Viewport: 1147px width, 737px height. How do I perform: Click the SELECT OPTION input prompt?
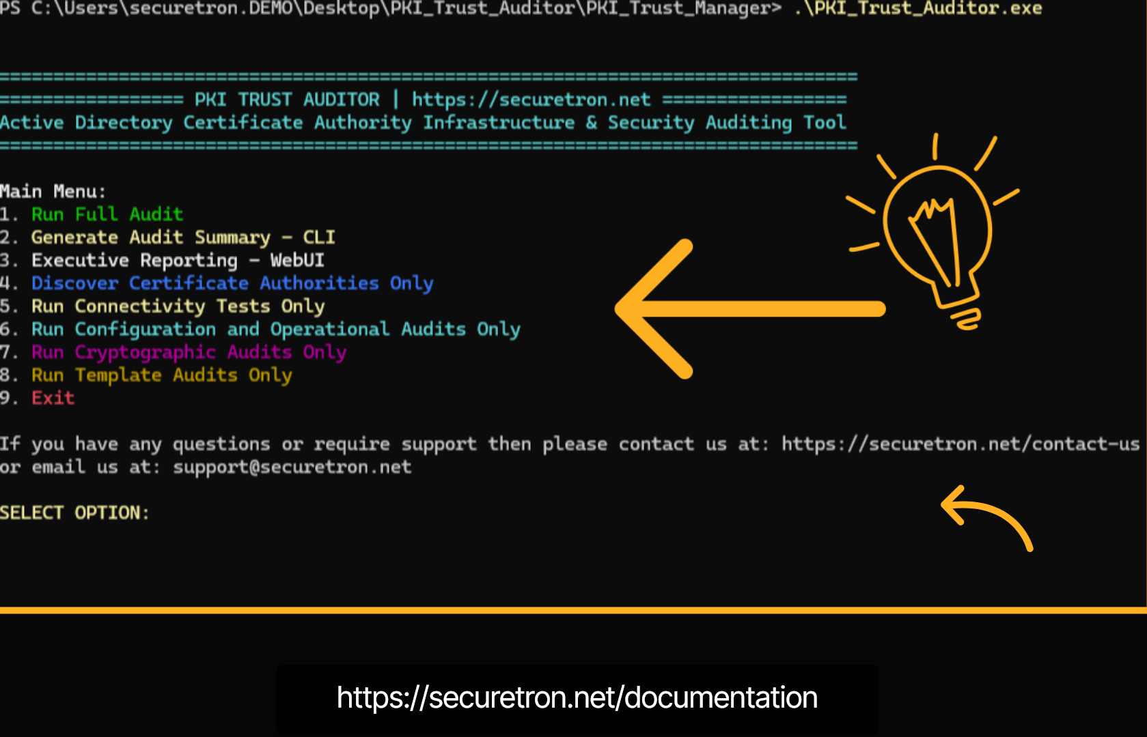[75, 512]
